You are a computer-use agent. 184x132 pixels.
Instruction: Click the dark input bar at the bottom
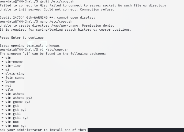coord(135,130)
